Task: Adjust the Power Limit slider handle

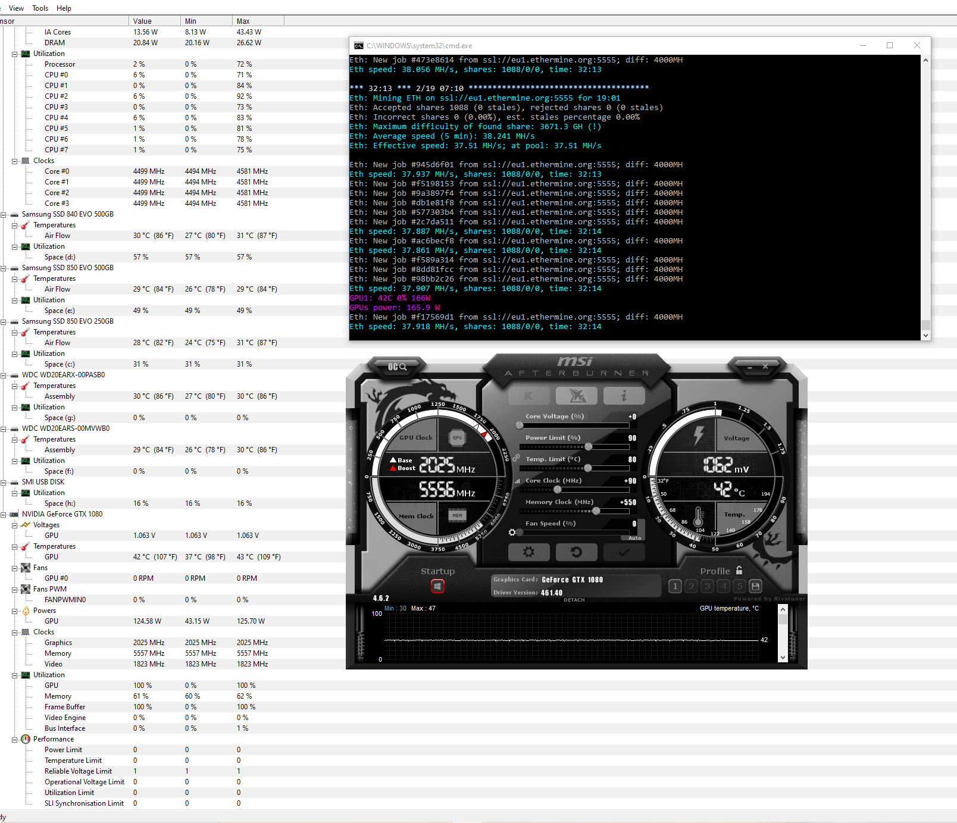Action: 589,447
